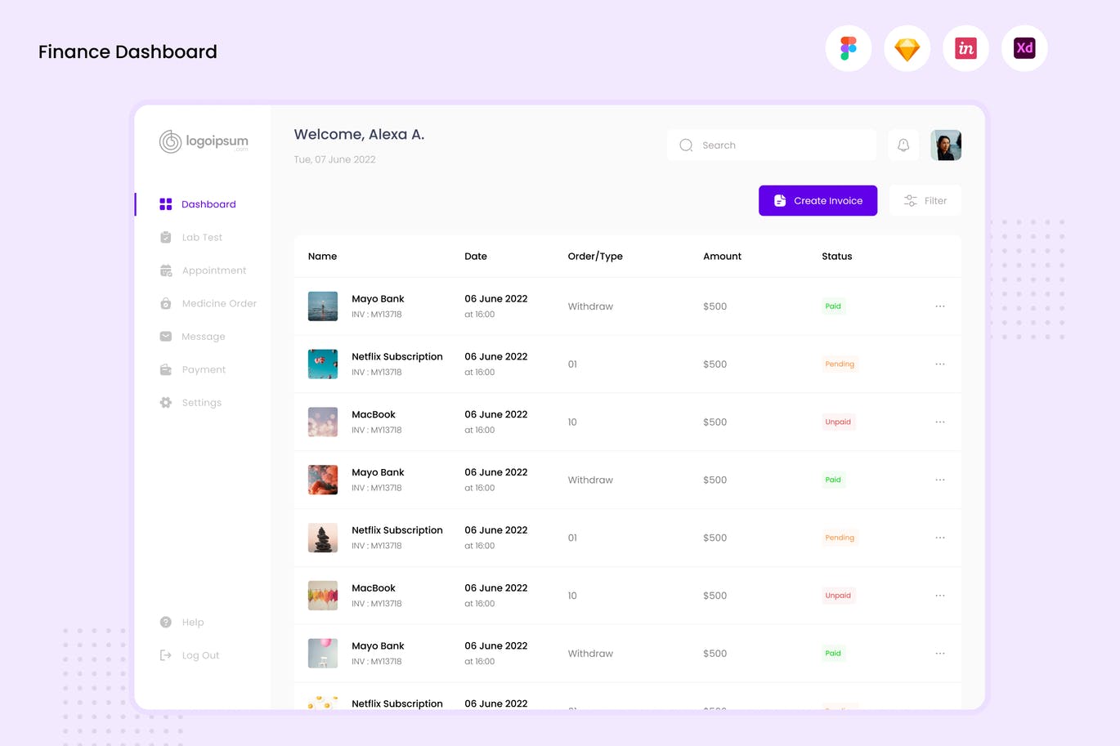Click the logoipsum logo
Viewport: 1120px width, 746px height.
click(x=204, y=141)
